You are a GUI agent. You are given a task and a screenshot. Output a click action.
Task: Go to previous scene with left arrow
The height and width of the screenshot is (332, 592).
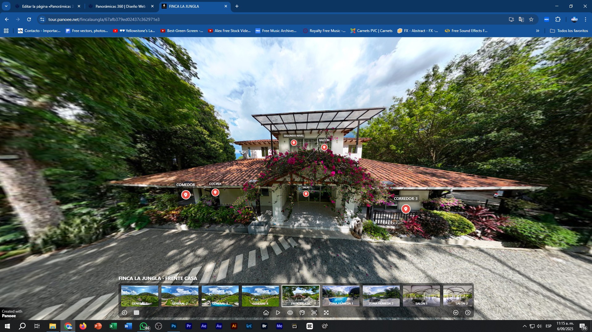click(124, 313)
